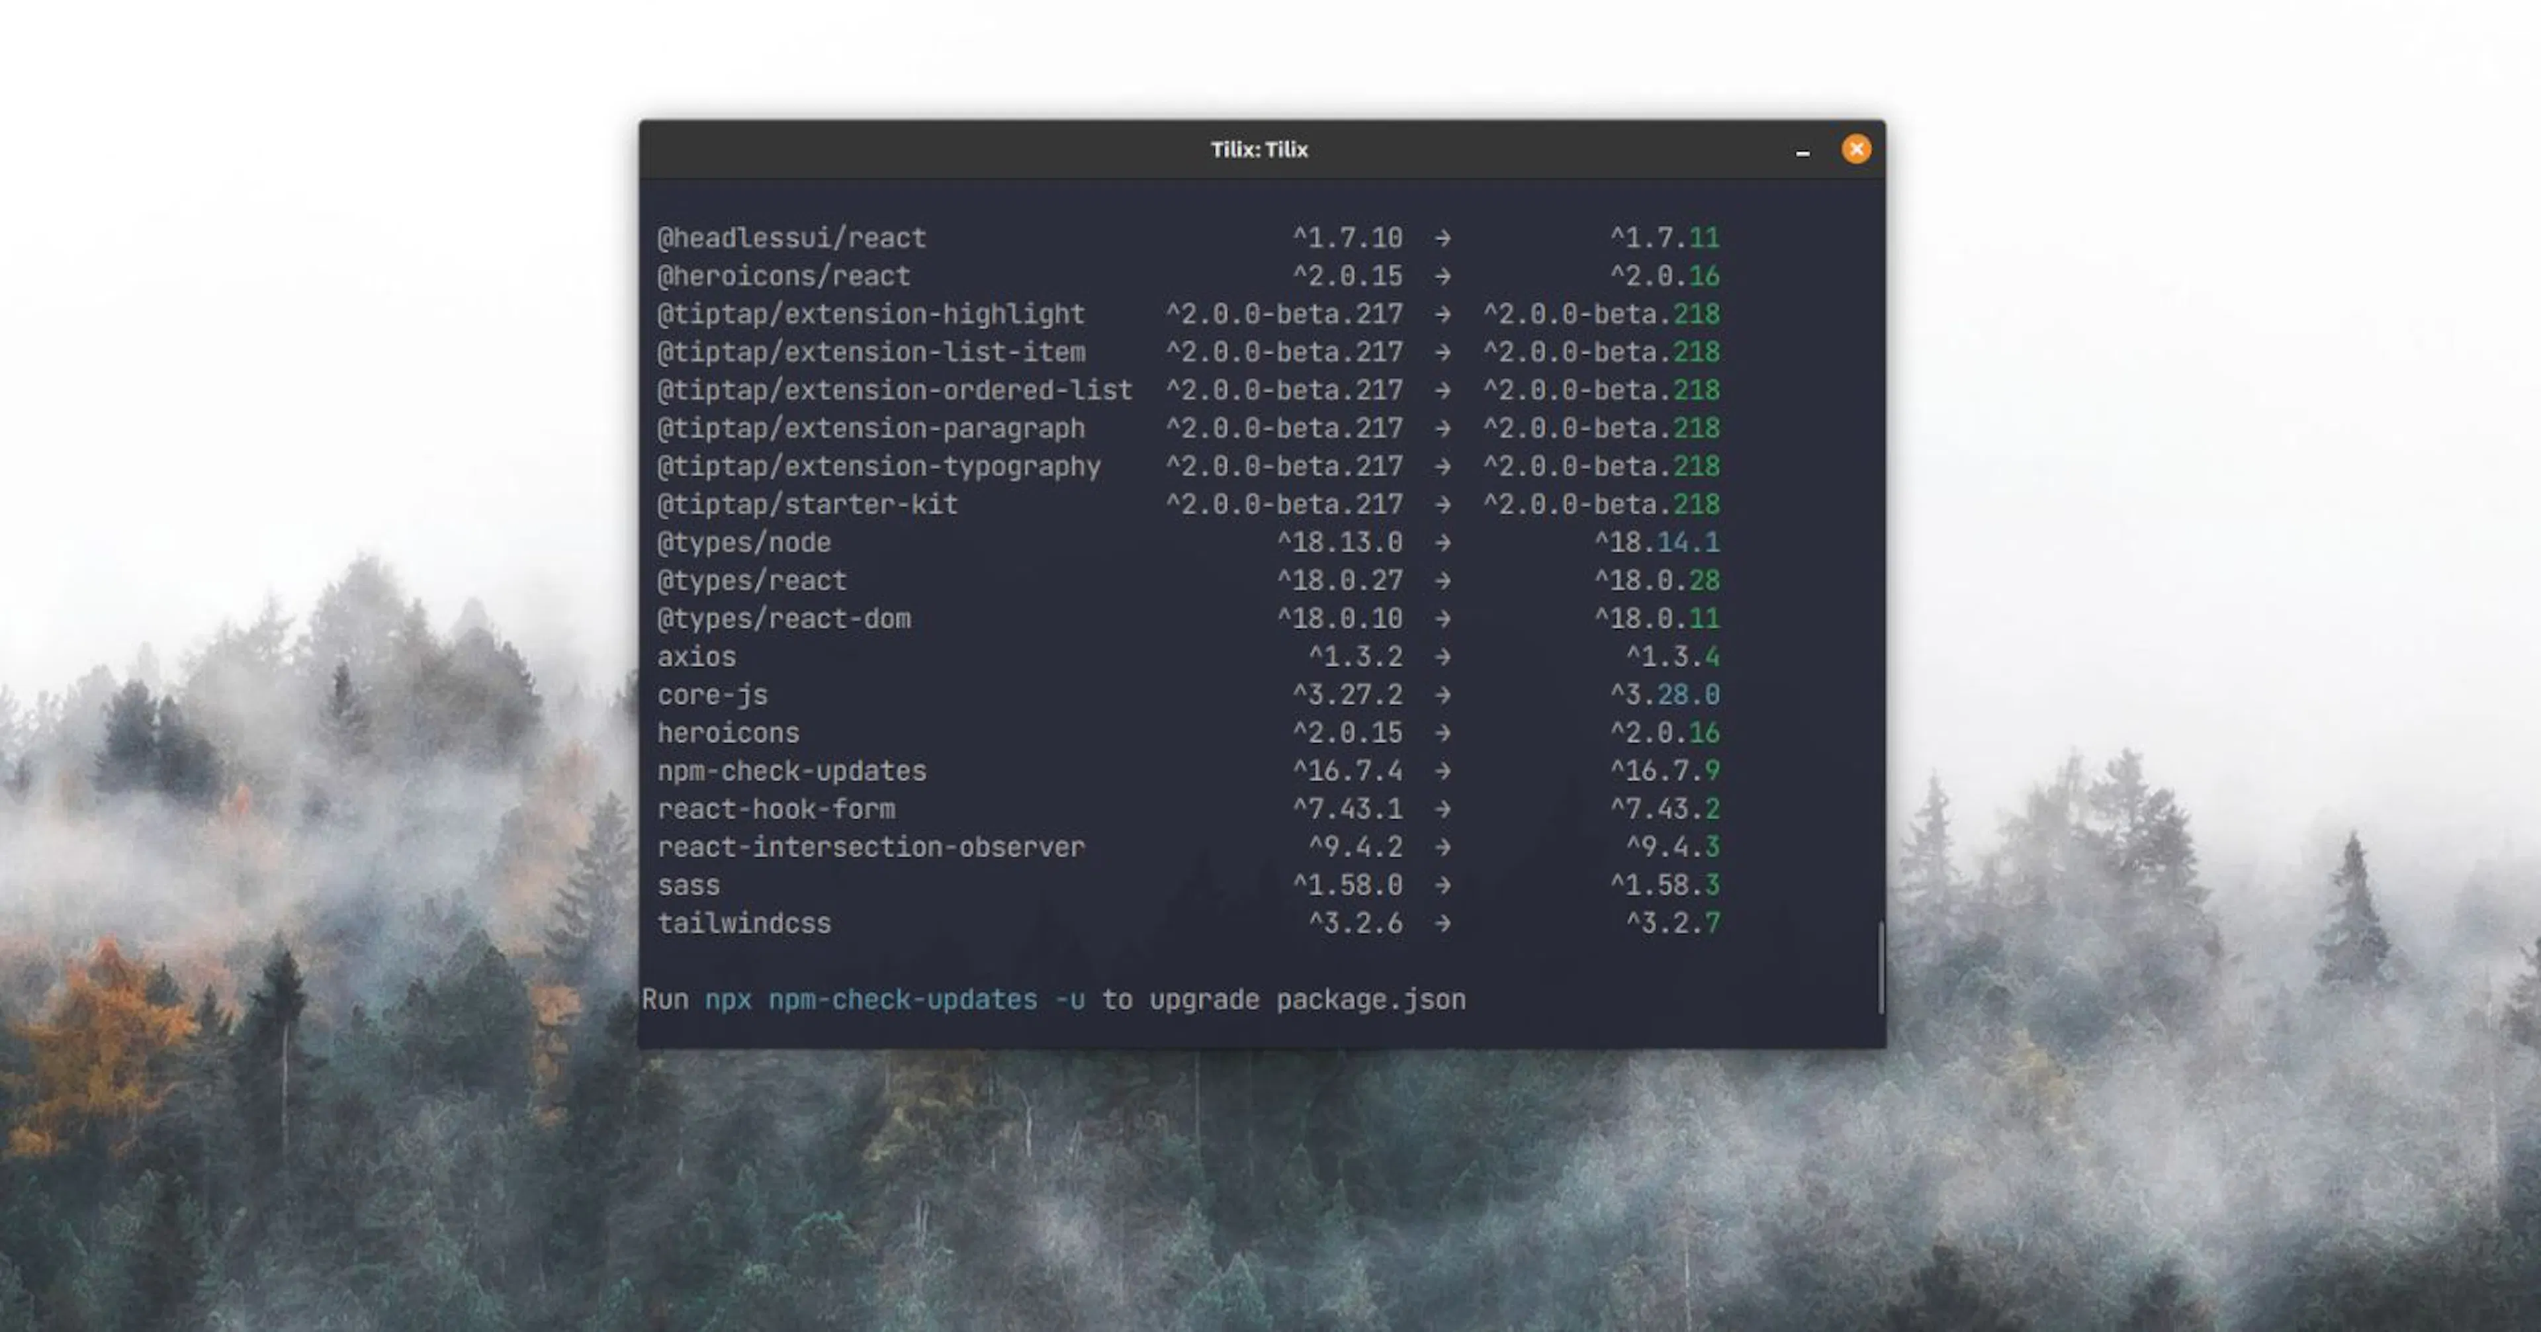Click the current version ^16.7.4

pos(1347,772)
